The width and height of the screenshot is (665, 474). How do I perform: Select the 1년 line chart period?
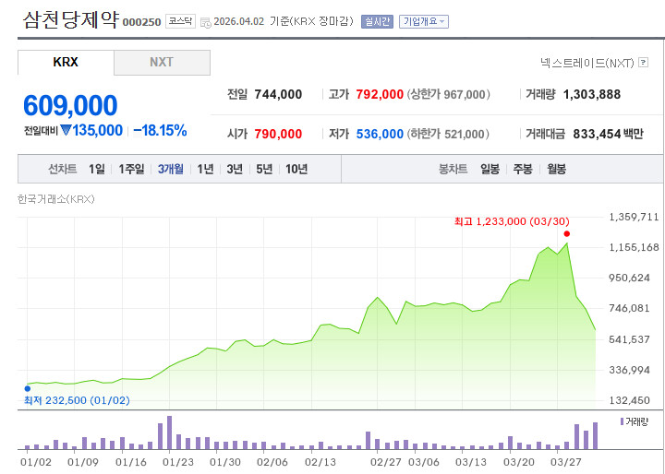point(205,170)
